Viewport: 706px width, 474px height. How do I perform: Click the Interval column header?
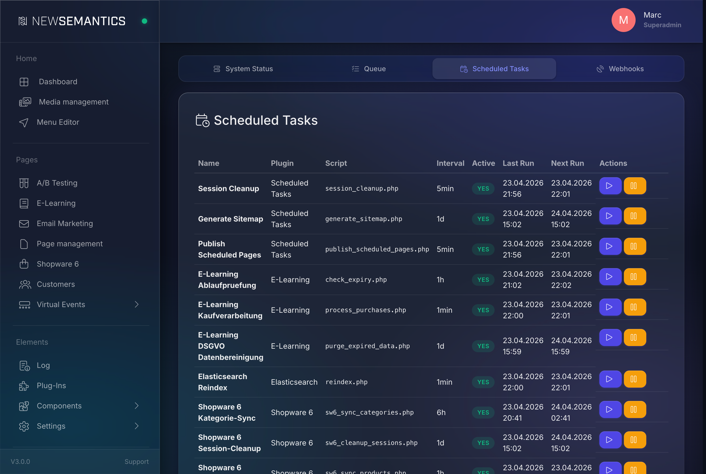[450, 163]
